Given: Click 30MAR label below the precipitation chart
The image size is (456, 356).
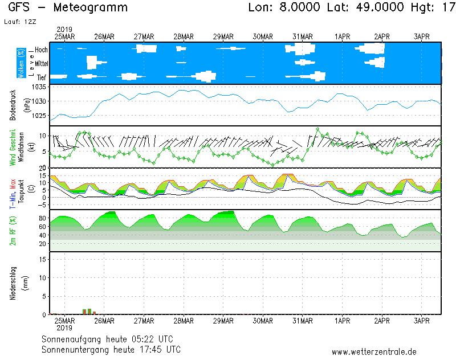Looking at the screenshot, I should click(x=263, y=321).
